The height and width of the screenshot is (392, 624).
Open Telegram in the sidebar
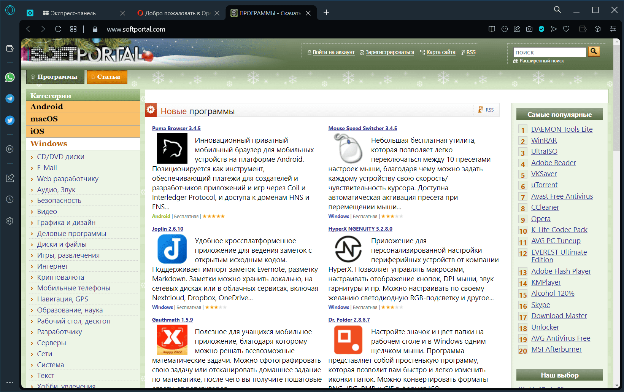click(x=10, y=99)
